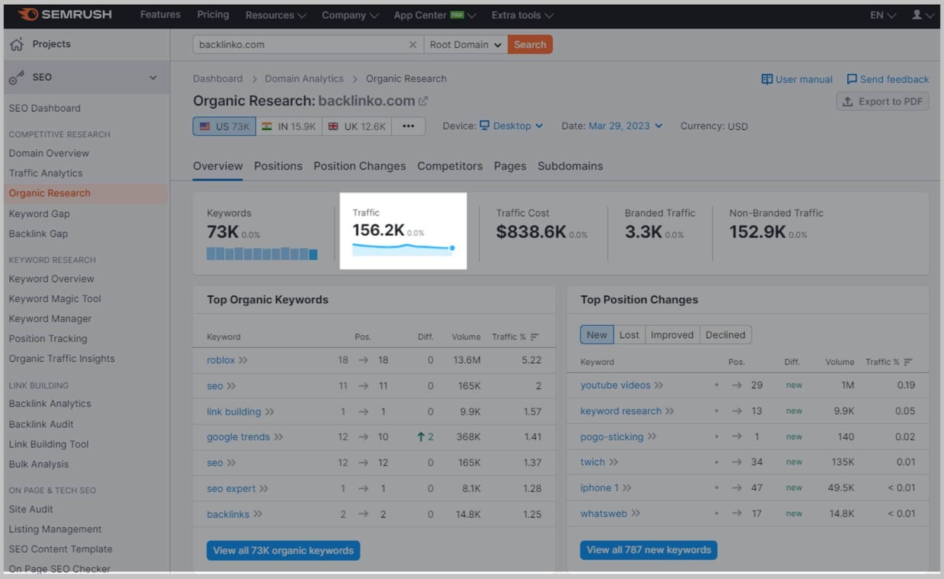
Task: Switch to the Positions tab
Action: [x=278, y=166]
